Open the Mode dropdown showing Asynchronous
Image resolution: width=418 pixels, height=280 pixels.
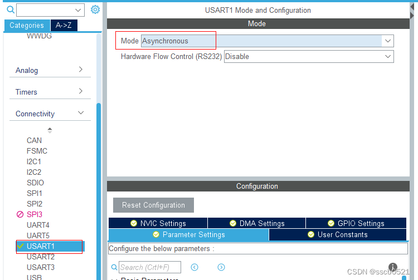click(x=268, y=41)
